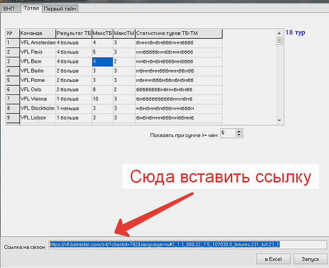329x268 pixels.
Task: Click Статистика туров ТБ-ТМ column header
Action: coord(178,34)
